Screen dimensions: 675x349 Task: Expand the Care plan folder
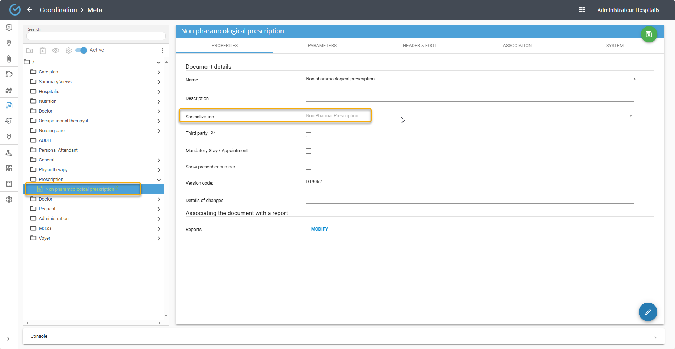159,72
